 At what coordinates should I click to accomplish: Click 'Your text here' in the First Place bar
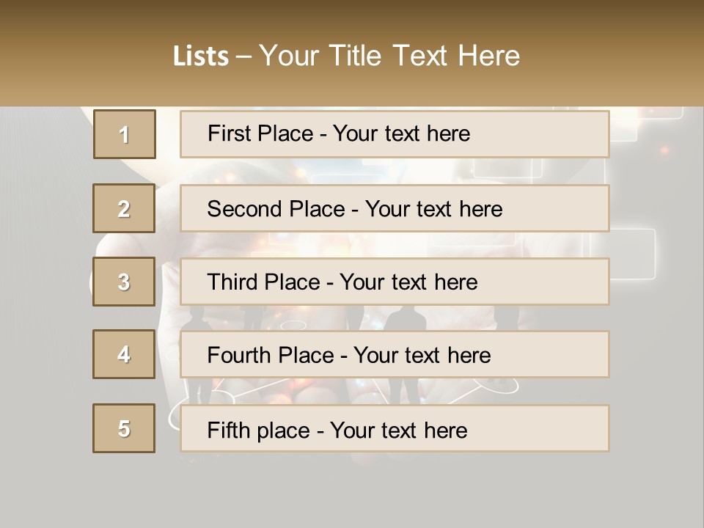pyautogui.click(x=401, y=133)
